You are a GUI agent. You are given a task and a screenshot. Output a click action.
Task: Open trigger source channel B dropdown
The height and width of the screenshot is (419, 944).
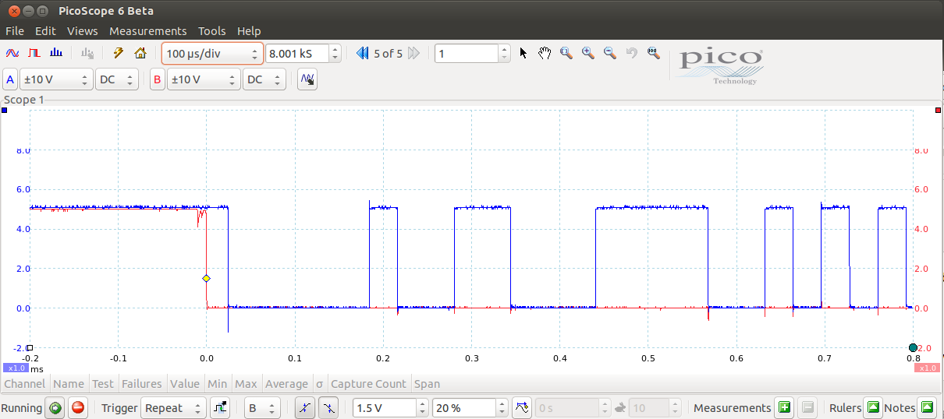262,407
